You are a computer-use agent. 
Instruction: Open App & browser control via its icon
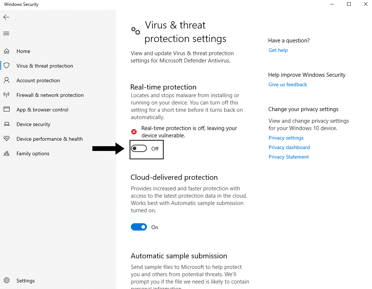7,110
